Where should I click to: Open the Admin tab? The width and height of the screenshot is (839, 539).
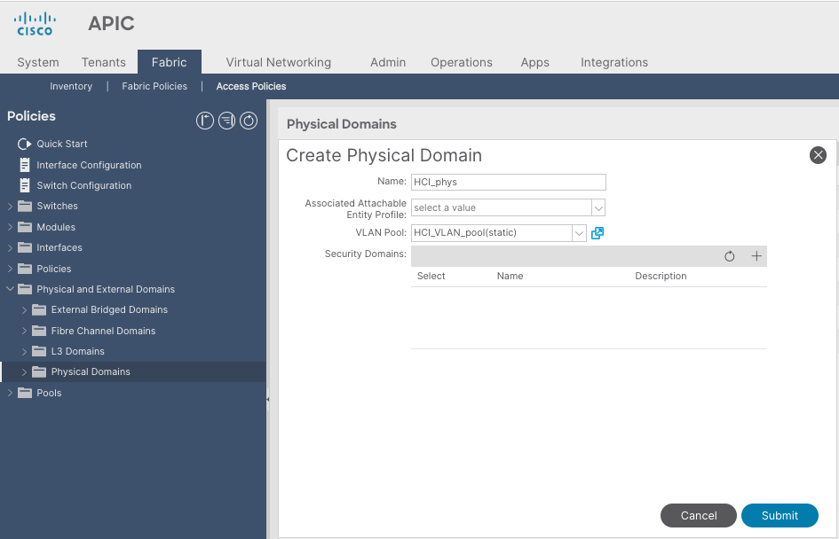pyautogui.click(x=388, y=63)
